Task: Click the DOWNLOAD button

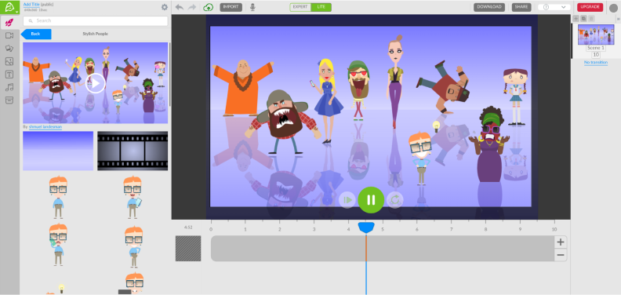Action: click(489, 7)
